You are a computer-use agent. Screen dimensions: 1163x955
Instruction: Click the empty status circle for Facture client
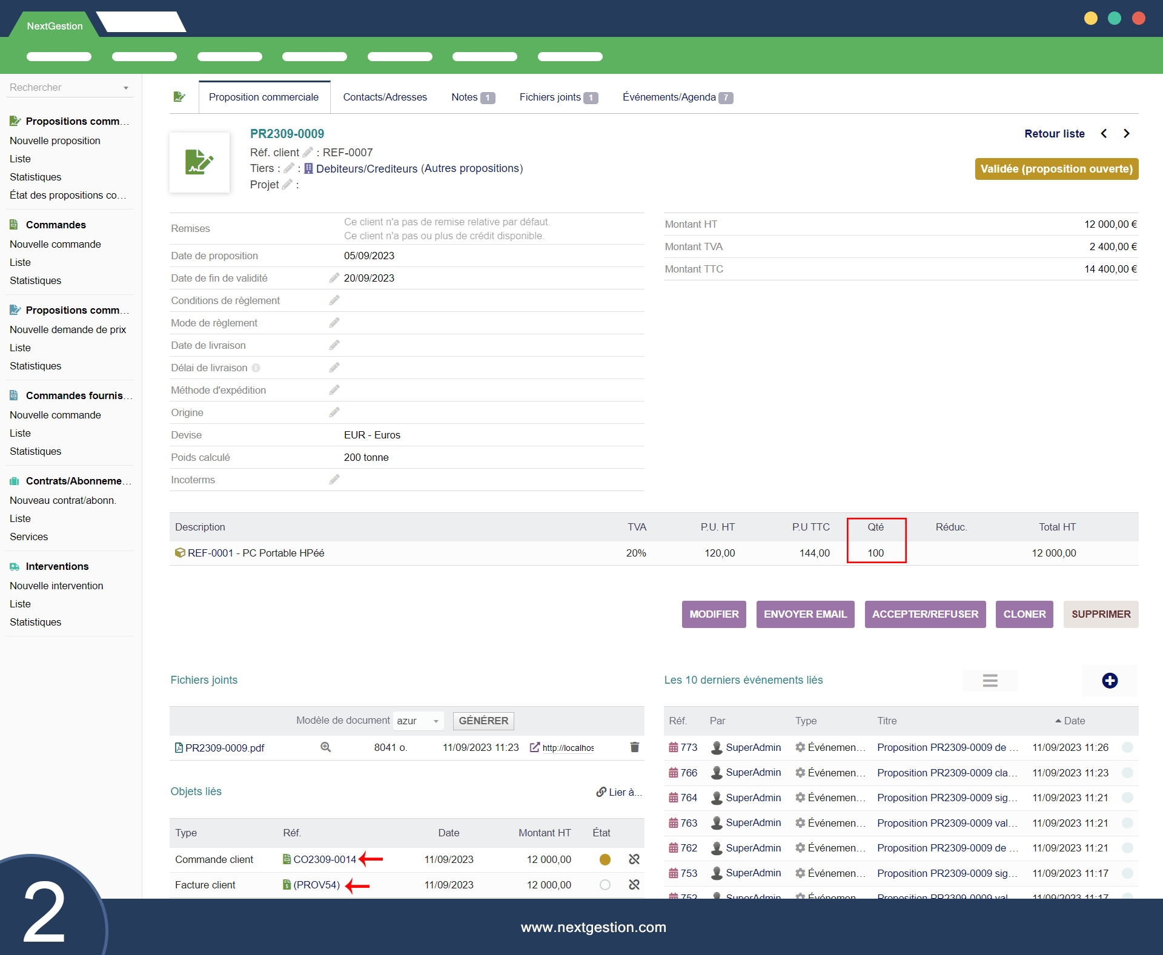(x=605, y=885)
